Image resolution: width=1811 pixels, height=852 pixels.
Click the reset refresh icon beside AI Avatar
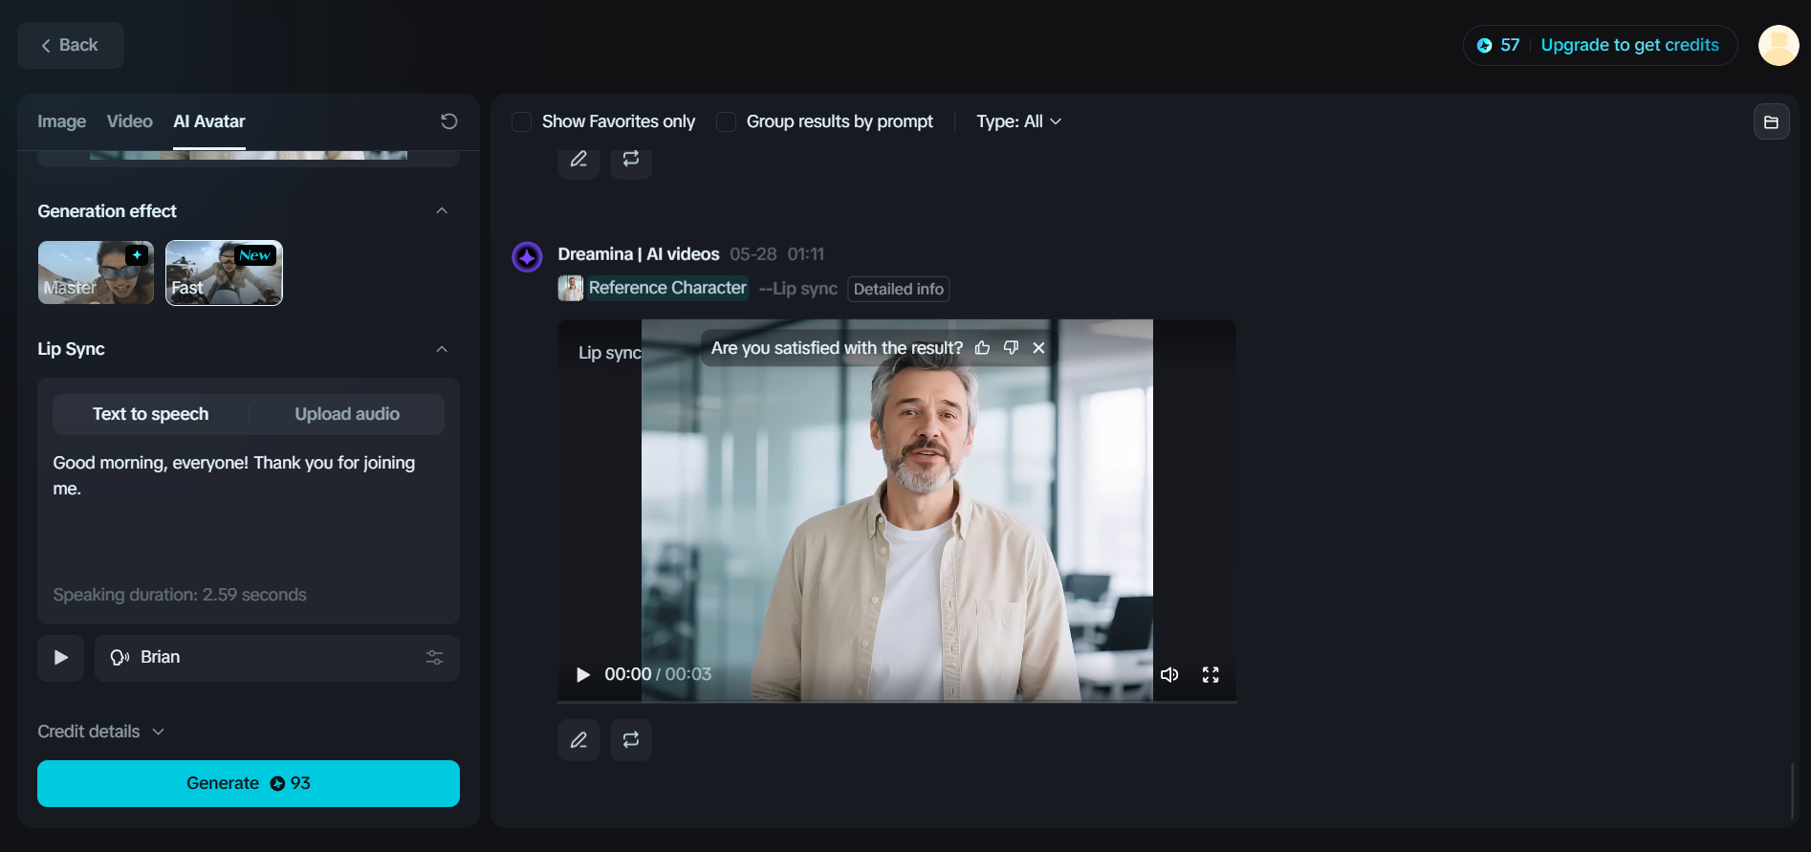click(448, 121)
